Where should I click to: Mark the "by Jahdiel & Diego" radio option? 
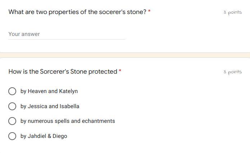[12, 136]
